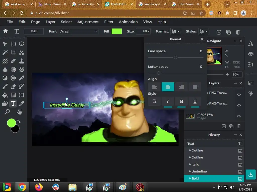
Task: Select the Liquify waves tool
Action: [5, 61]
